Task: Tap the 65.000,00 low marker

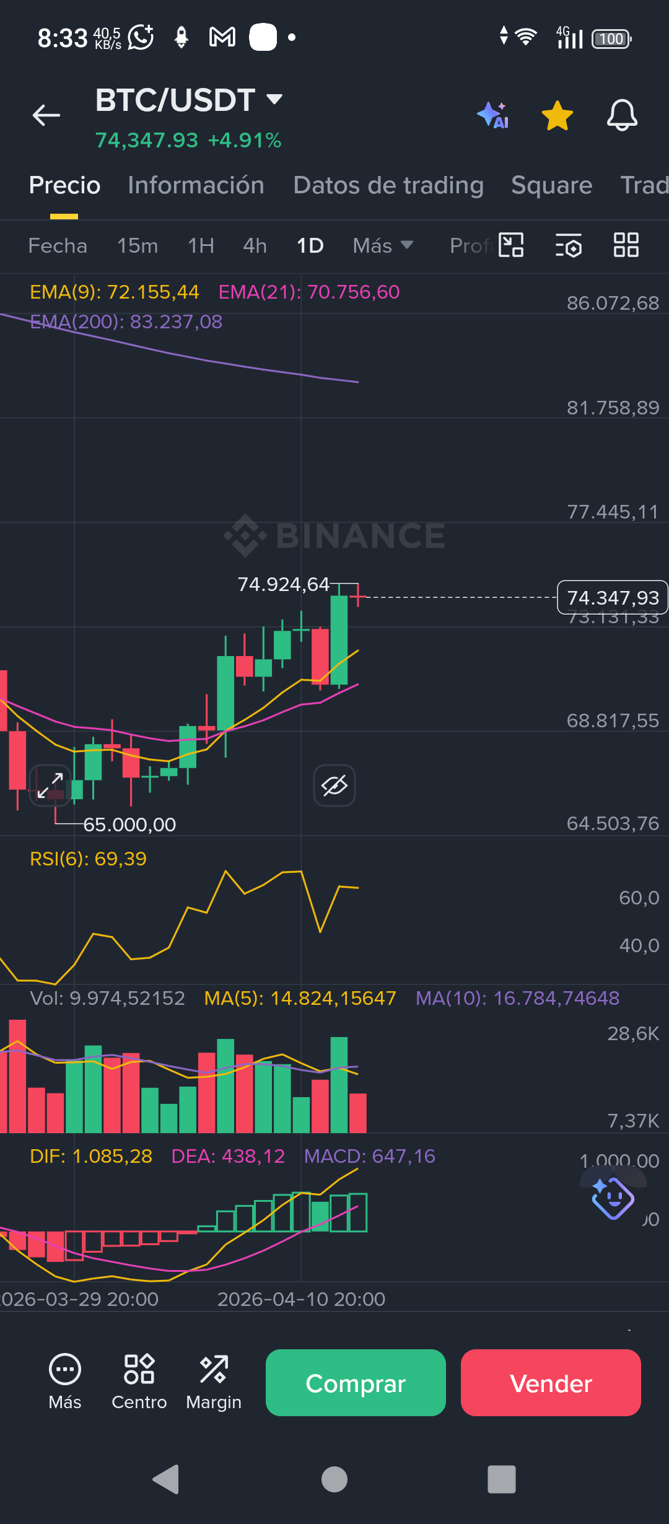Action: coord(129,825)
